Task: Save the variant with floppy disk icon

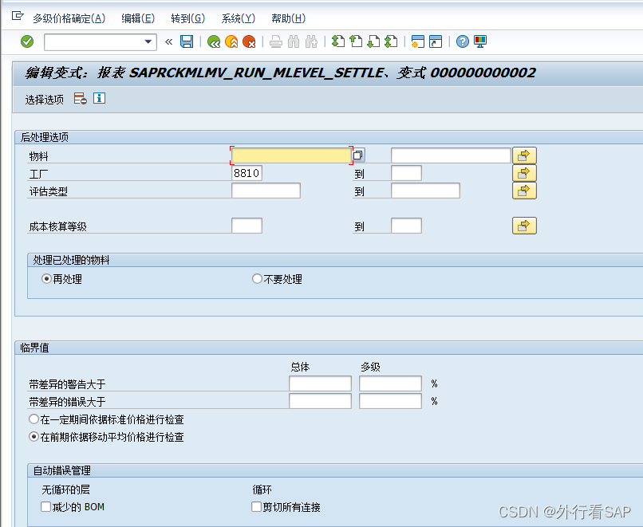Action: click(187, 41)
